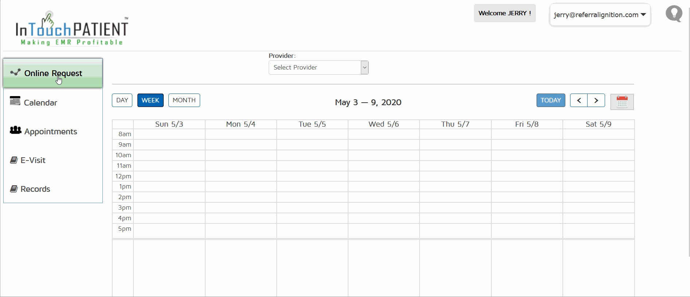Open the red calendar date picker icon

[622, 102]
